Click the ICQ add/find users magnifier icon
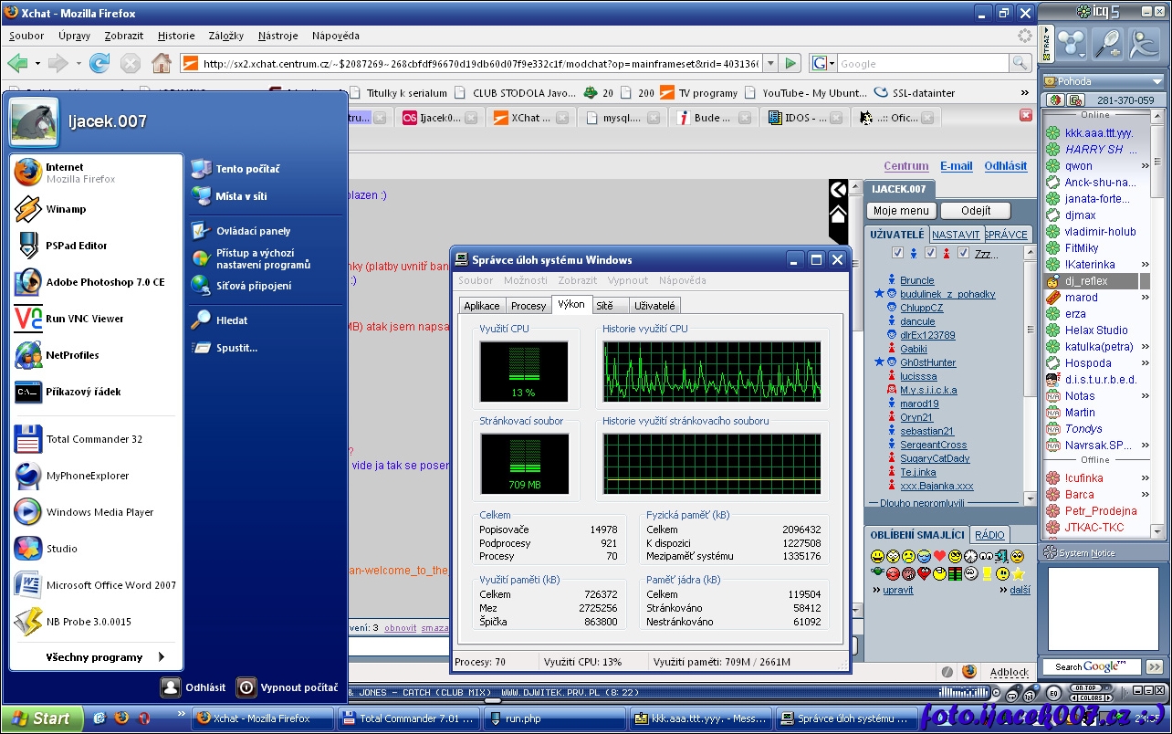The width and height of the screenshot is (1172, 734). point(1106,43)
